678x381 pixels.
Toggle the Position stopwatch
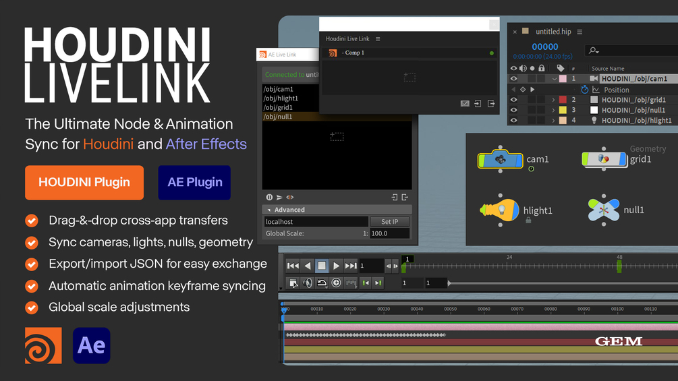[x=585, y=90]
